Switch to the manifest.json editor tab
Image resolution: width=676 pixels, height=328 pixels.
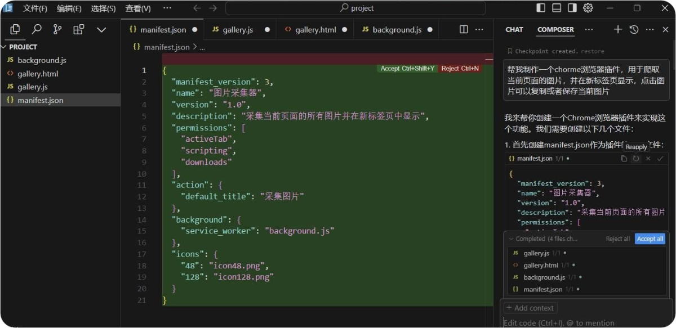point(163,30)
